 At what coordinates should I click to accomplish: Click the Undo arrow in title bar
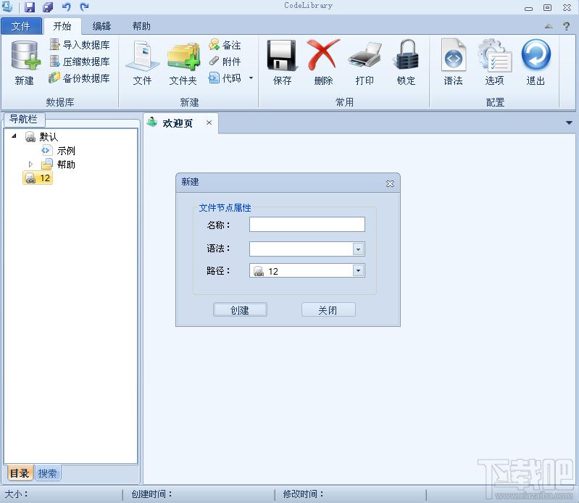[67, 7]
